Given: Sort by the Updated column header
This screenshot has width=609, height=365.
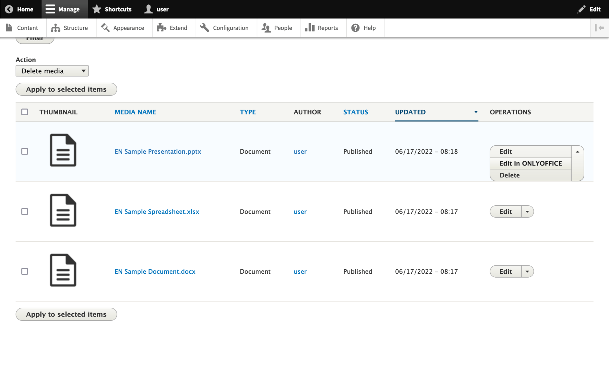Looking at the screenshot, I should tap(410, 112).
